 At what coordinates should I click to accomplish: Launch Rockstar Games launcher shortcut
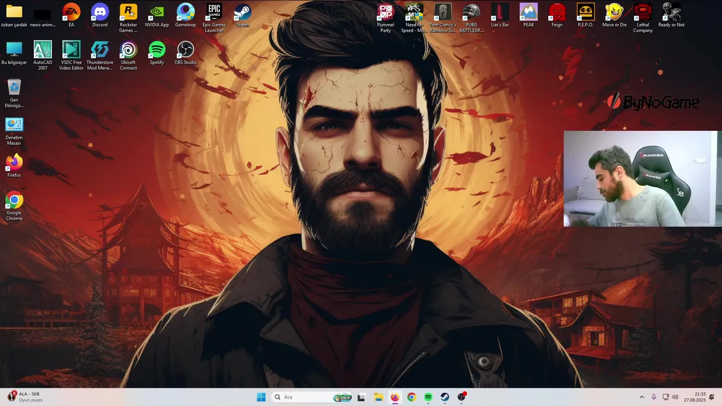pos(128,18)
